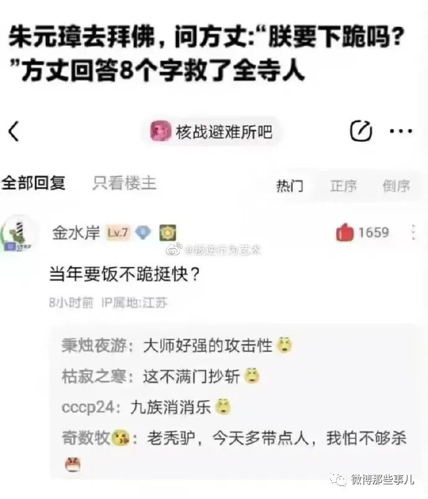Switch to 只看楼主 tab

[x=124, y=183]
